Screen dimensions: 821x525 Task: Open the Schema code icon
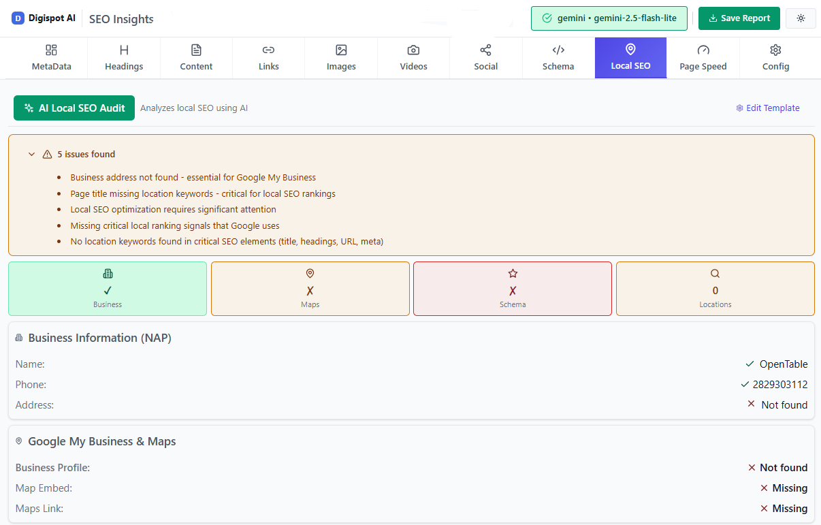(x=558, y=50)
